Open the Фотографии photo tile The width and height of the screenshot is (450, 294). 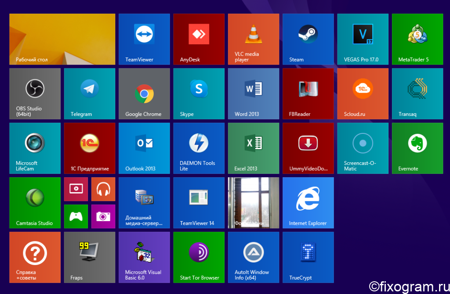point(254,203)
